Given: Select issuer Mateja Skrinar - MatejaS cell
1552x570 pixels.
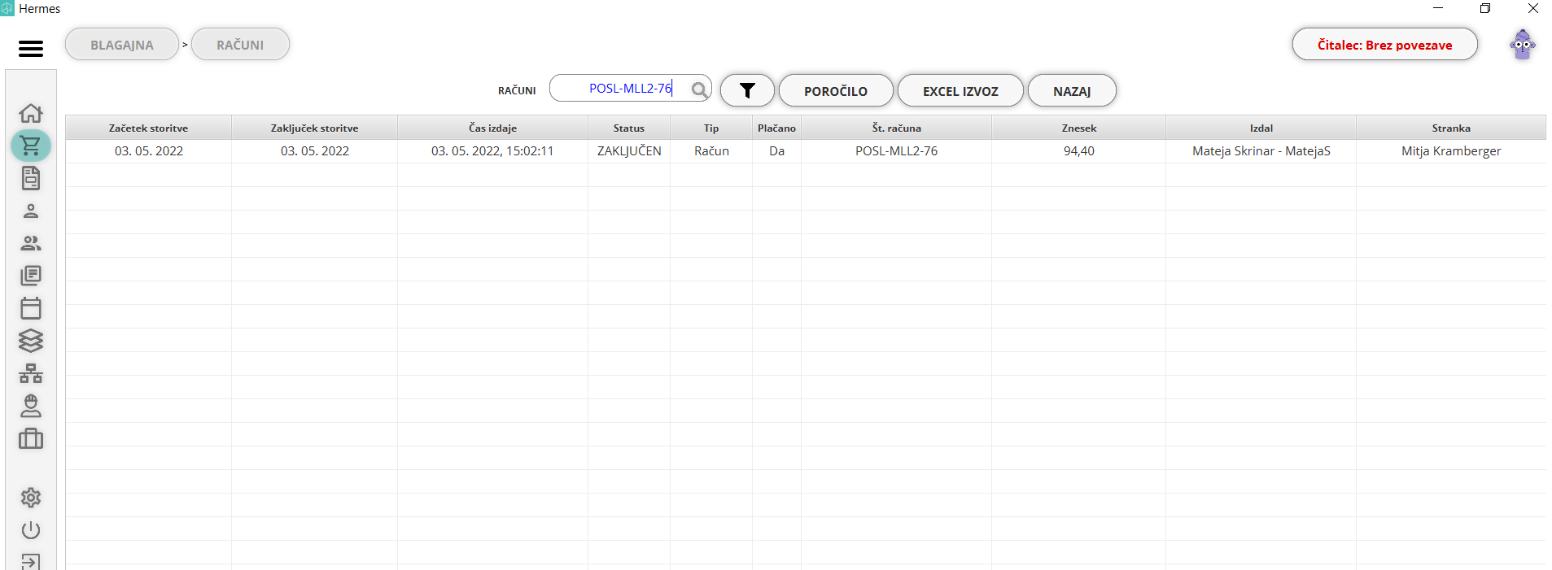Looking at the screenshot, I should [x=1261, y=151].
